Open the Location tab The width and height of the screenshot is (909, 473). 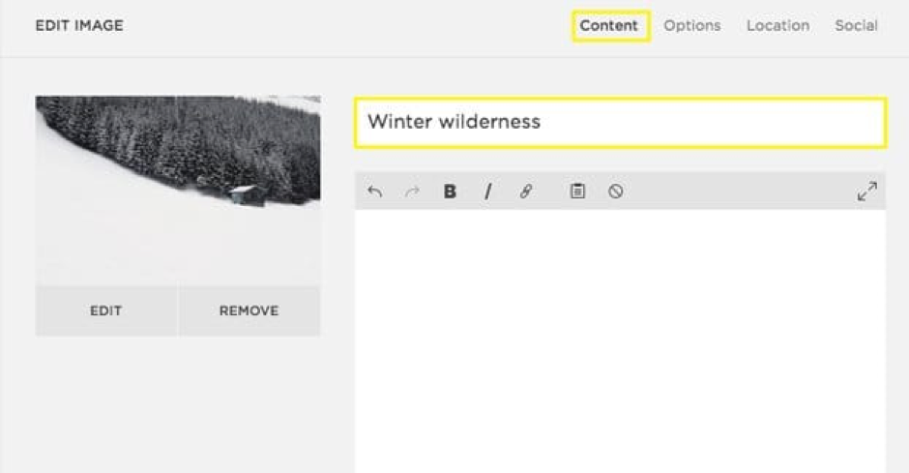pyautogui.click(x=778, y=25)
